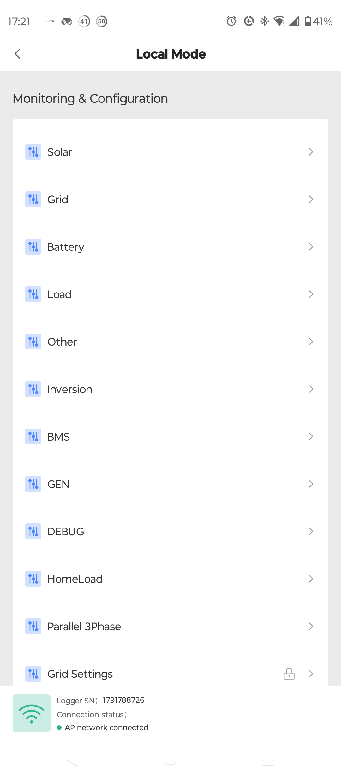Expand the HomeLoad row chevron
341x778 pixels.
(x=311, y=579)
